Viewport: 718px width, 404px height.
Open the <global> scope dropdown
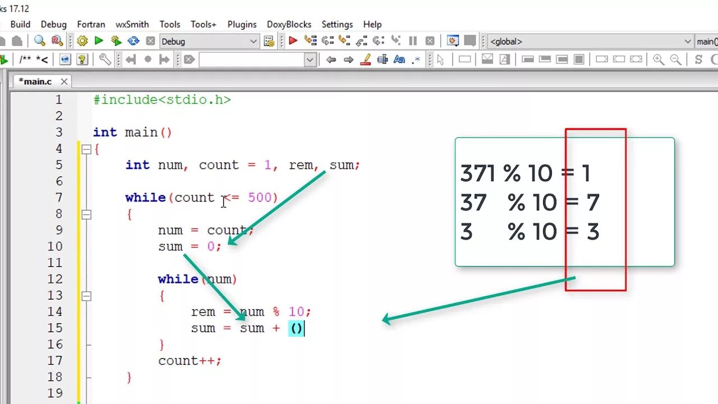click(x=591, y=41)
